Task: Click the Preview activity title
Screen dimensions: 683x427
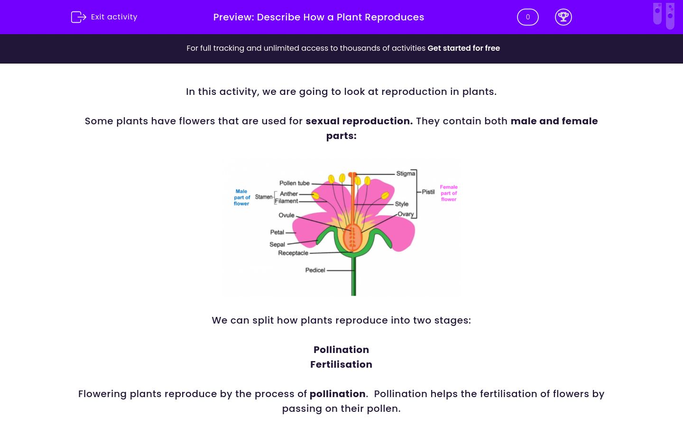Action: tap(318, 17)
